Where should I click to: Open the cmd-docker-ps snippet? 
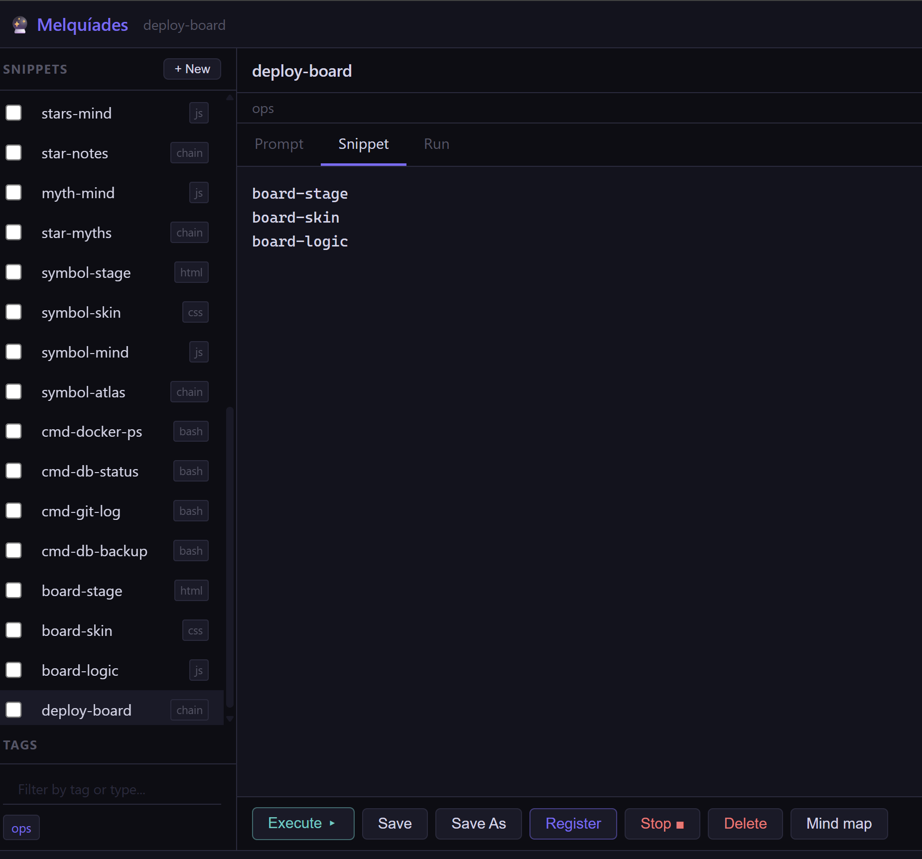92,432
